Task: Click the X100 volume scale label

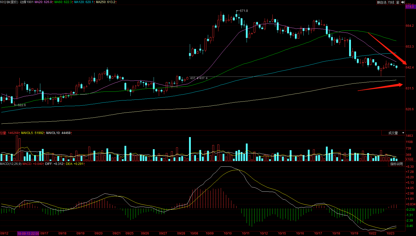Action: click(x=409, y=159)
